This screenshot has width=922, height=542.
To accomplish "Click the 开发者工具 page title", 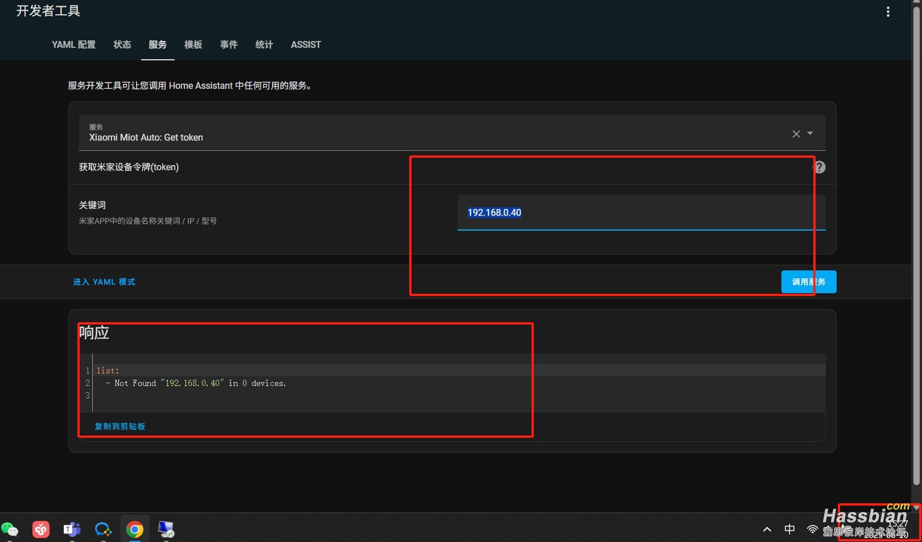I will click(x=48, y=11).
